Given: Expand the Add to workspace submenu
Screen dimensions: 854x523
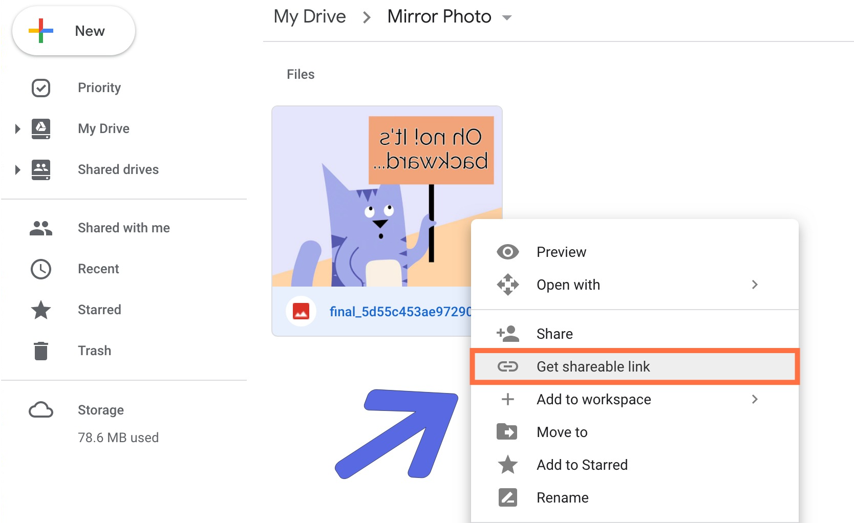Looking at the screenshot, I should [754, 399].
